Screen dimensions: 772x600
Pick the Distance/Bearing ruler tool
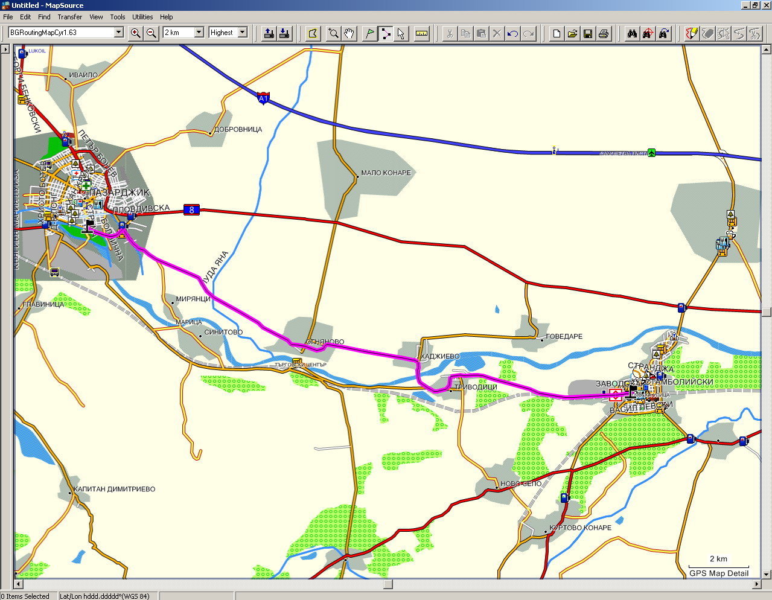[422, 33]
